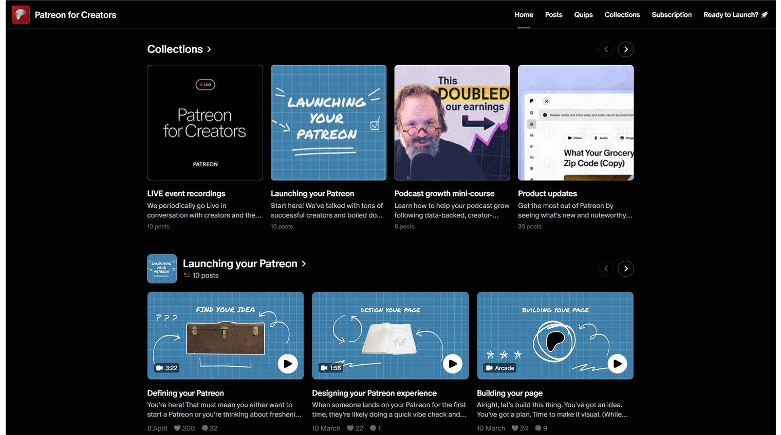This screenshot has width=781, height=435.
Task: Open the LIVE event recordings thumbnail
Action: [205, 123]
